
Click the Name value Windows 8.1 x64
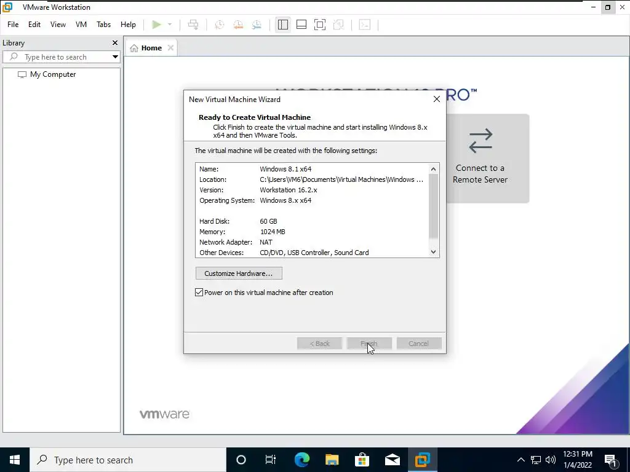click(285, 169)
